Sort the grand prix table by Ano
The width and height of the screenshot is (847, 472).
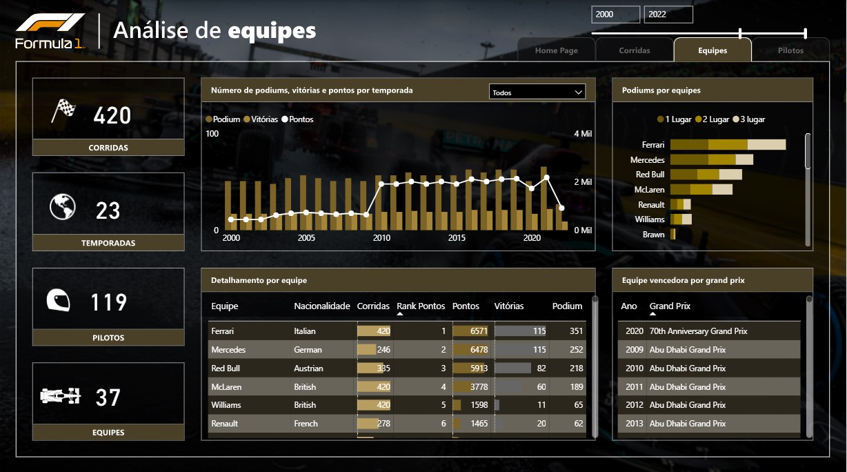click(629, 306)
